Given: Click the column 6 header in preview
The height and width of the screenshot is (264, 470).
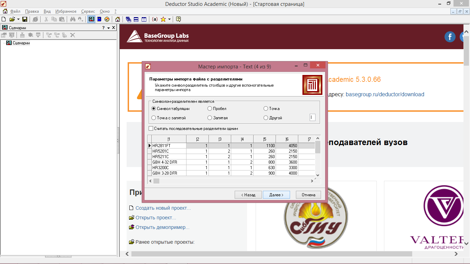Looking at the screenshot, I should pos(287,139).
